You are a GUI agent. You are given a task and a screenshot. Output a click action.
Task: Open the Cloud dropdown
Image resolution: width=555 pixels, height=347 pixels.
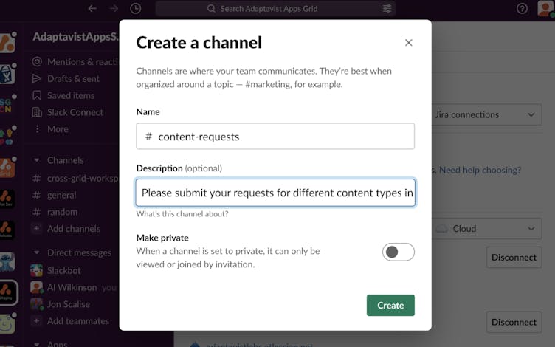(x=486, y=229)
